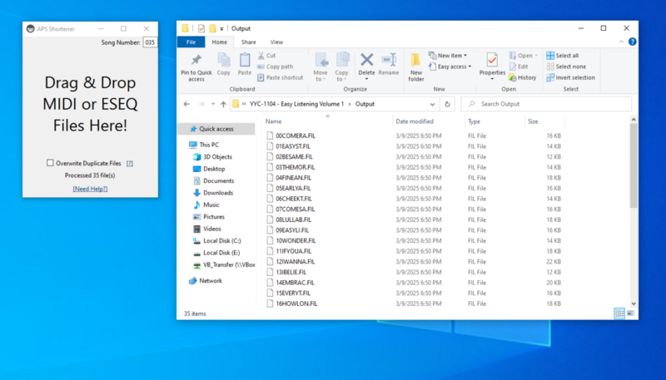Open History in ribbon
This screenshot has width=666, height=380.
pyautogui.click(x=523, y=77)
